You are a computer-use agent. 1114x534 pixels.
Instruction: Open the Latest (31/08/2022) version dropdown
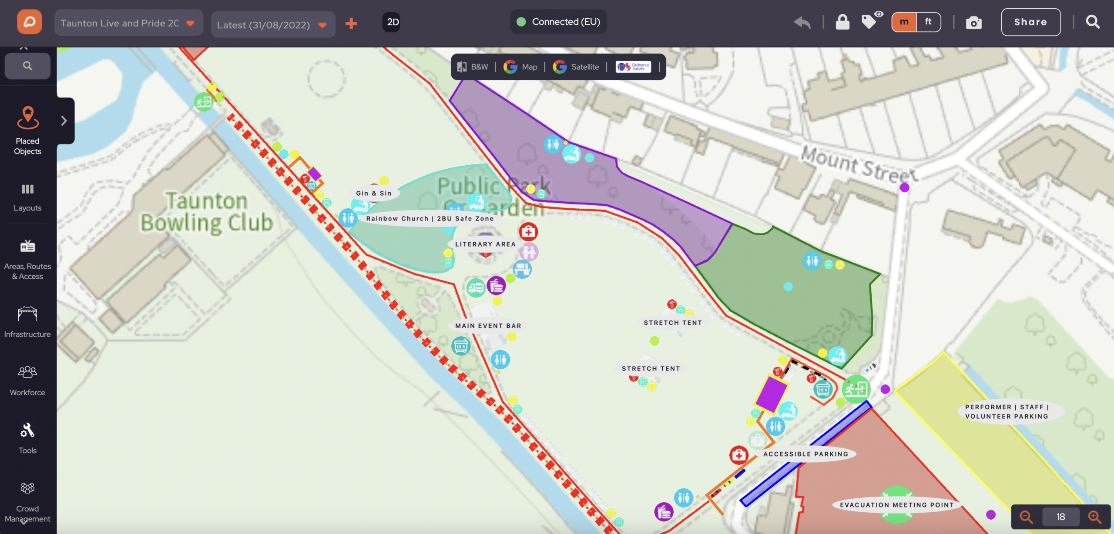tap(273, 25)
